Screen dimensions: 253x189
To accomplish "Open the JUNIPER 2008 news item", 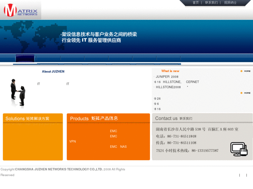I will [x=167, y=77].
